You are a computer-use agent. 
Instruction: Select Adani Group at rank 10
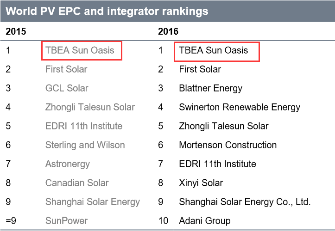tap(205, 221)
